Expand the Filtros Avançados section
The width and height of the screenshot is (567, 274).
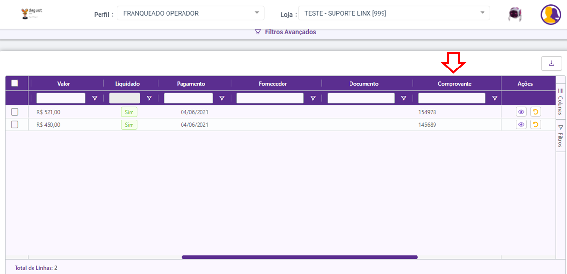point(285,32)
